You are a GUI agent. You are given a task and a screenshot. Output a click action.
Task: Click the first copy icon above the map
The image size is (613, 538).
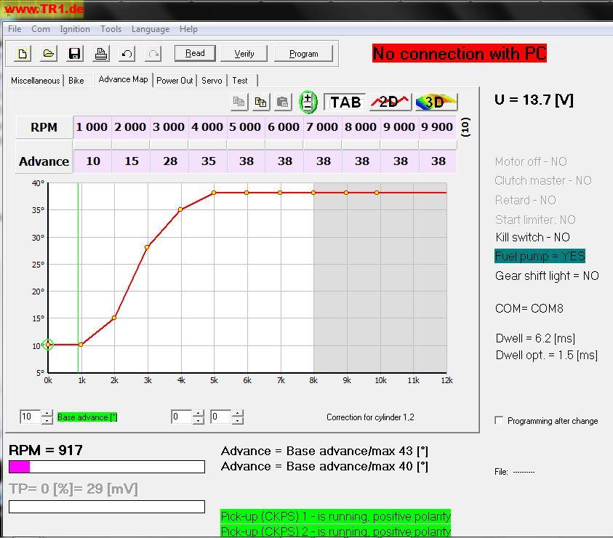click(239, 102)
